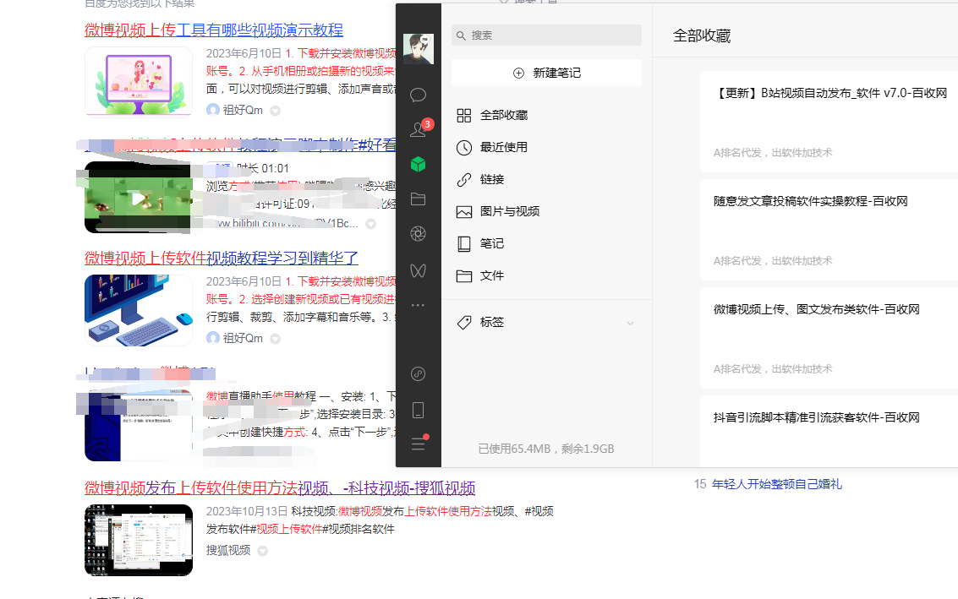Click the second 祖好Qm source near the monitor thumbnail
Viewport: 958px width, 599px height.
pos(234,338)
